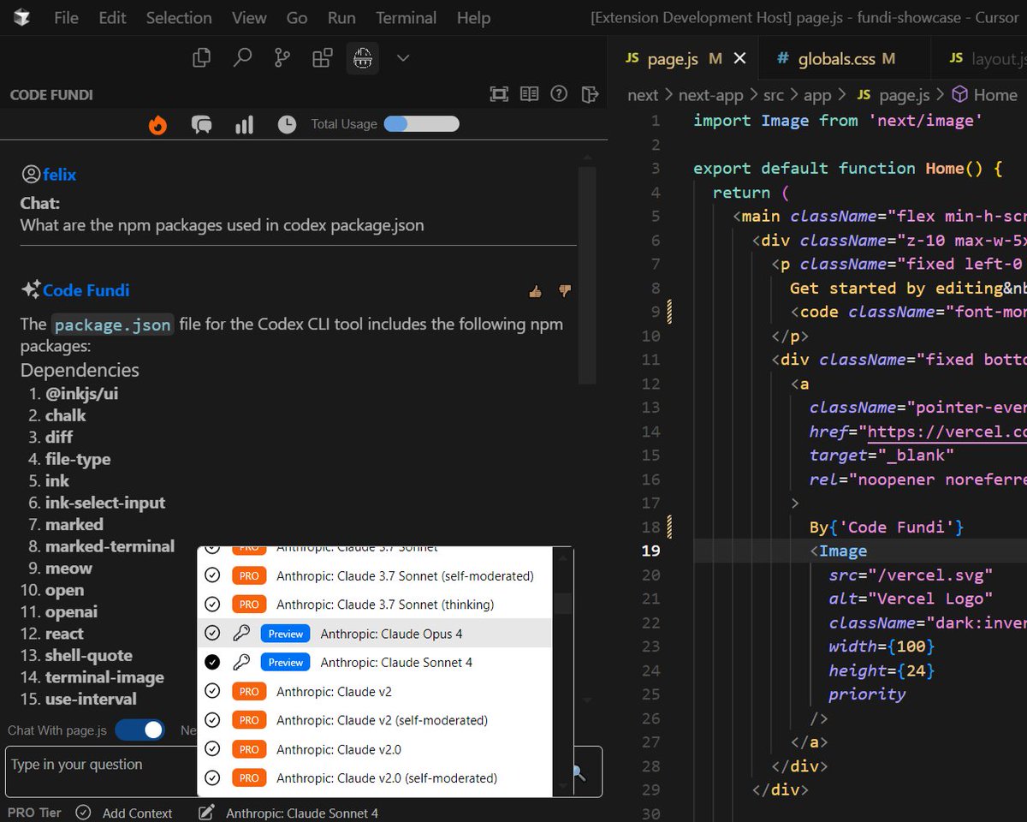The width and height of the screenshot is (1027, 822).
Task: Click the edit pencil icon next to Claude Sonnet 4
Action: pos(206,813)
